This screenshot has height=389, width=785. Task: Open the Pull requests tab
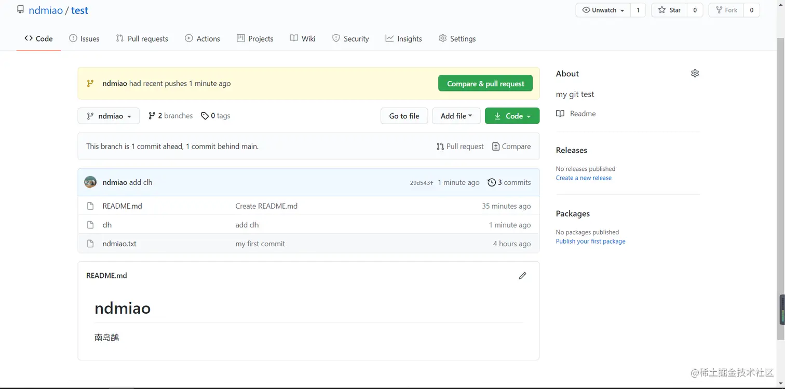[x=142, y=38]
